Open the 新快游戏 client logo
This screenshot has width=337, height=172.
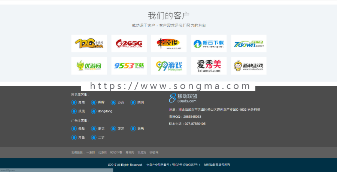(249, 66)
